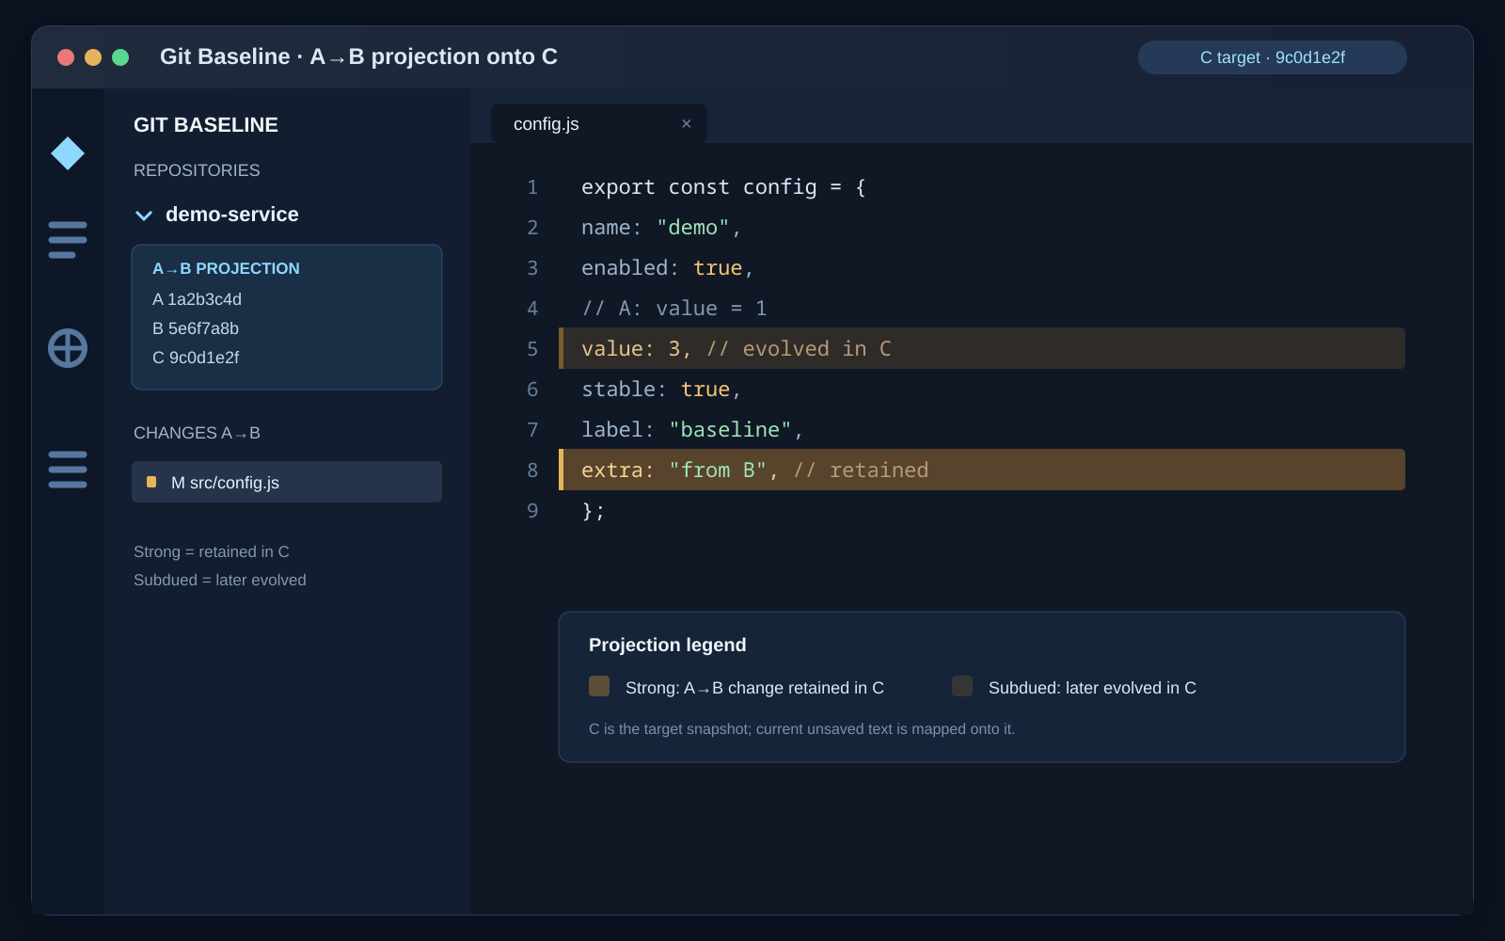Click the Strong legend color swatch
The height and width of the screenshot is (941, 1505).
tap(599, 686)
